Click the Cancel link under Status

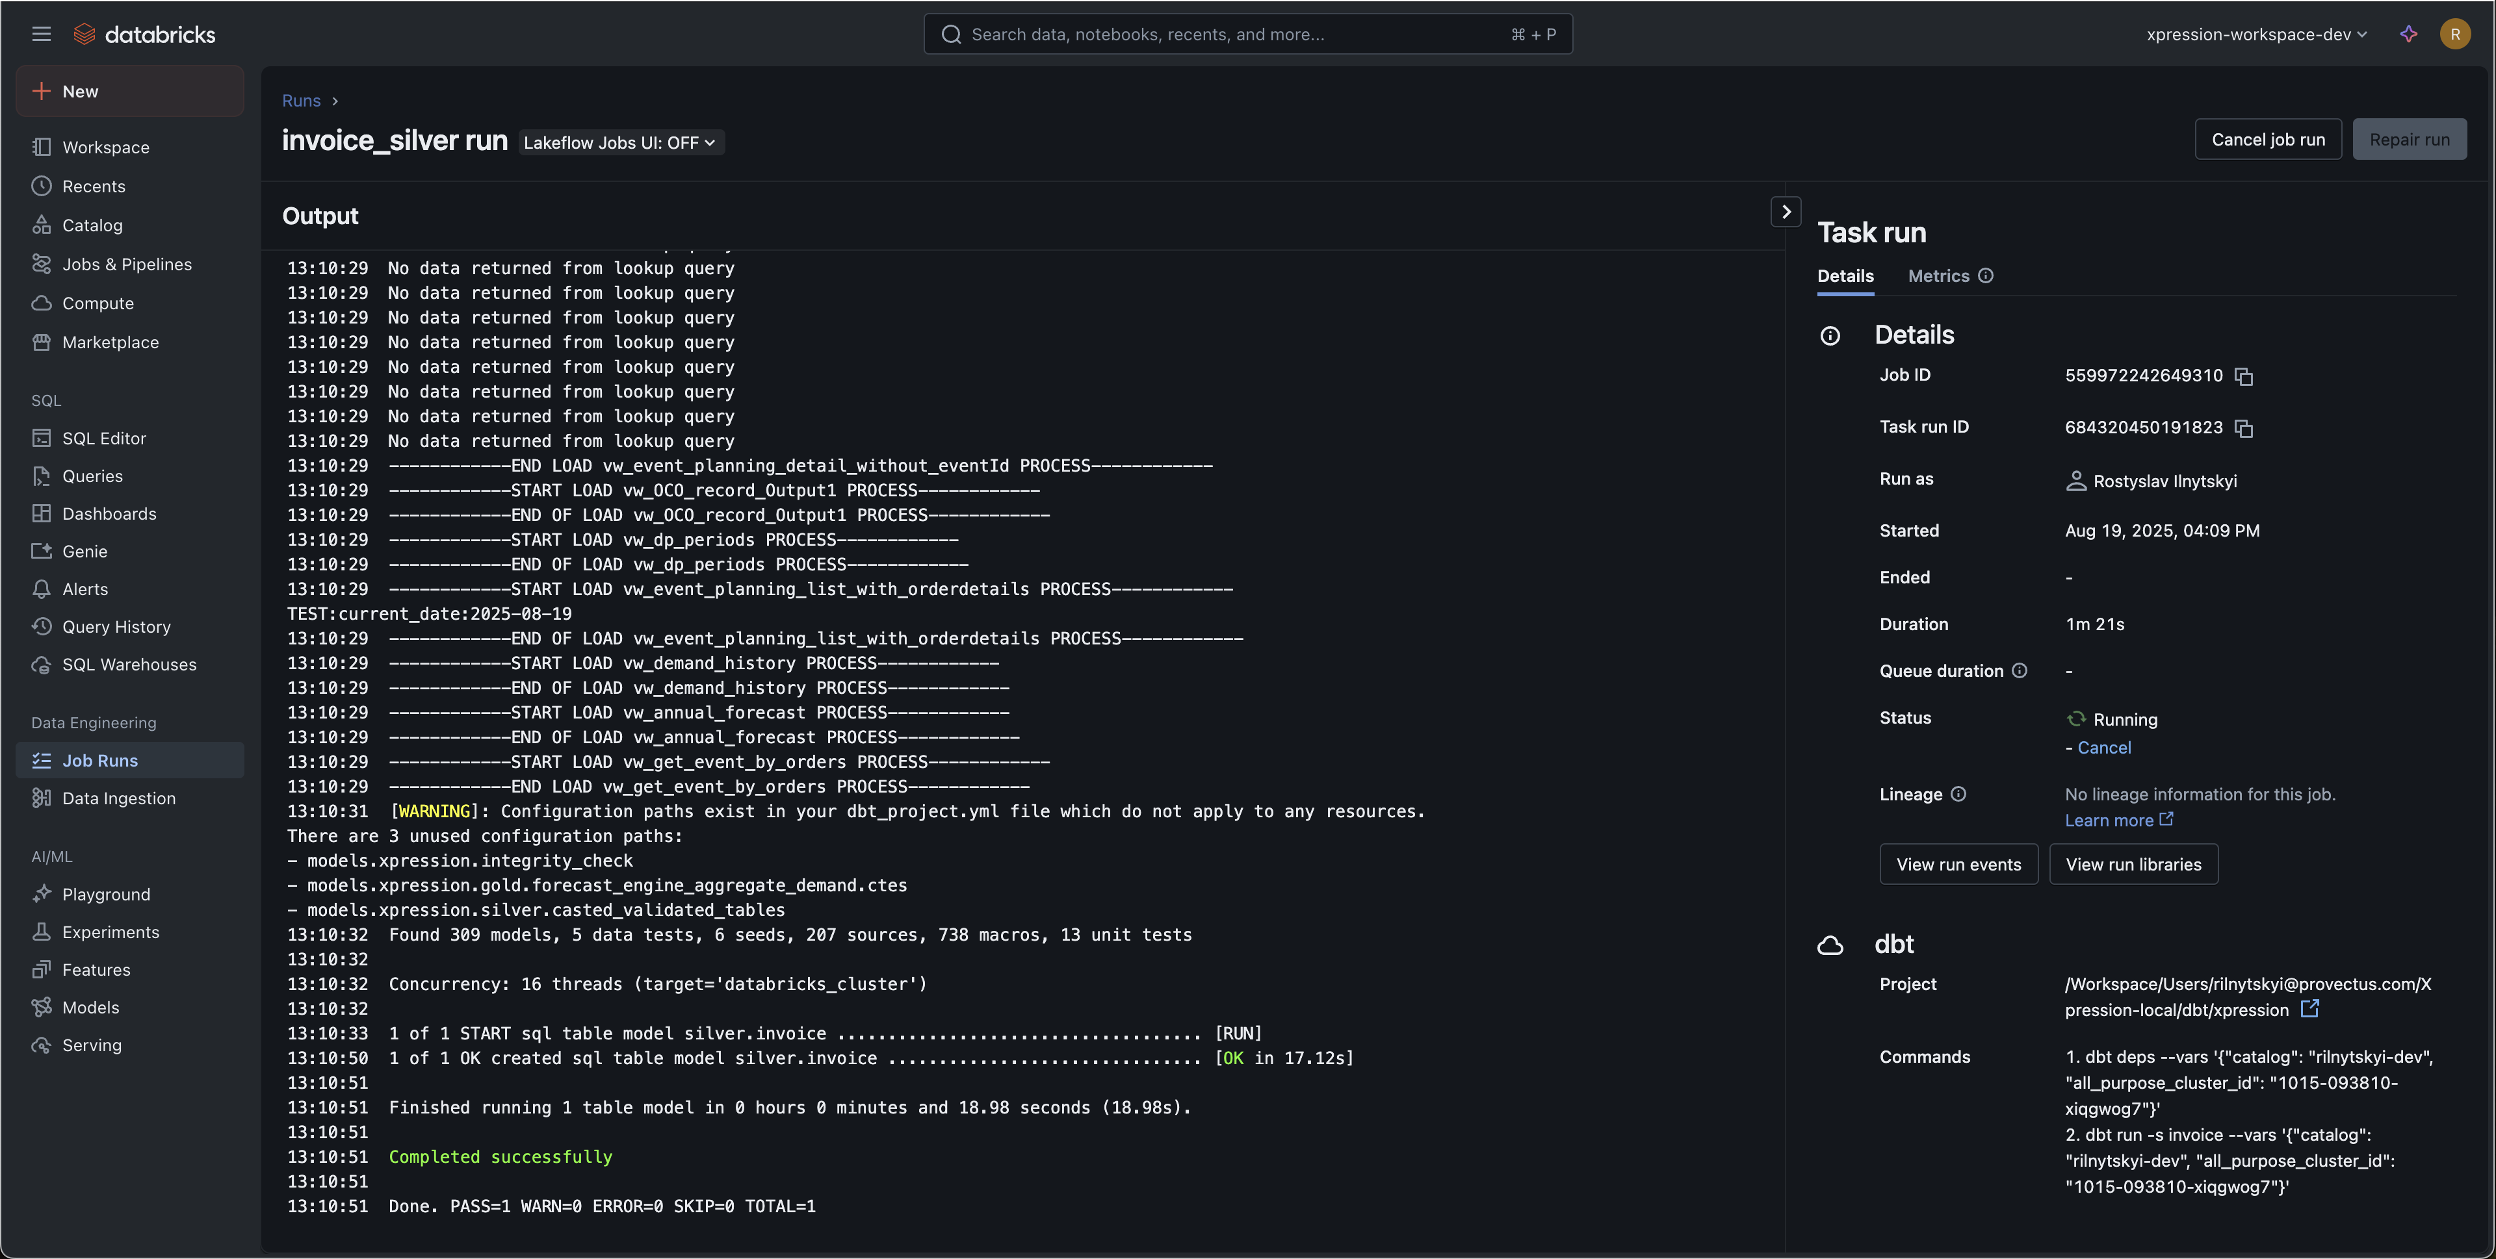(2103, 748)
